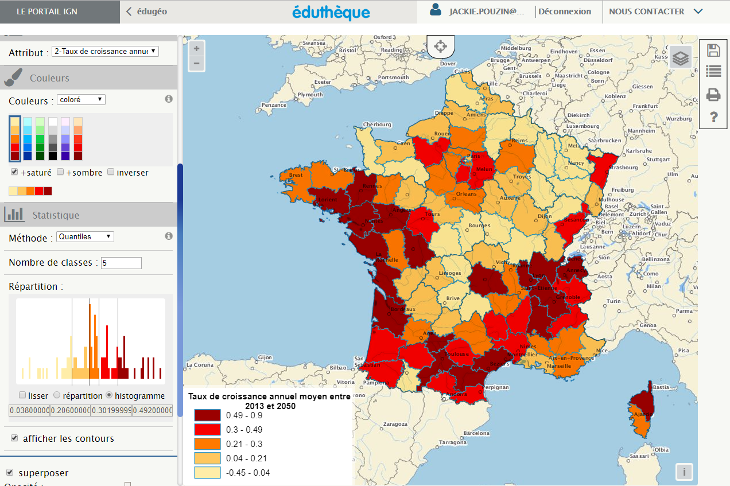730x486 pixels.
Task: Click the Déconnexion link
Action: (564, 11)
